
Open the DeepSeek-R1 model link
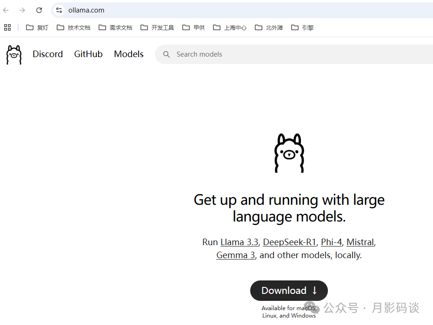(289, 242)
